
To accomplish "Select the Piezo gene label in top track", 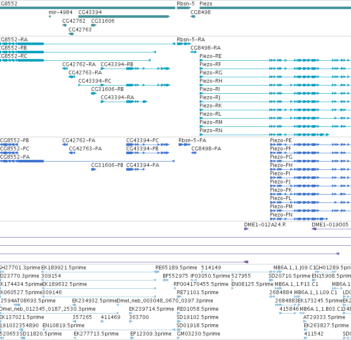I will point(206,4).
